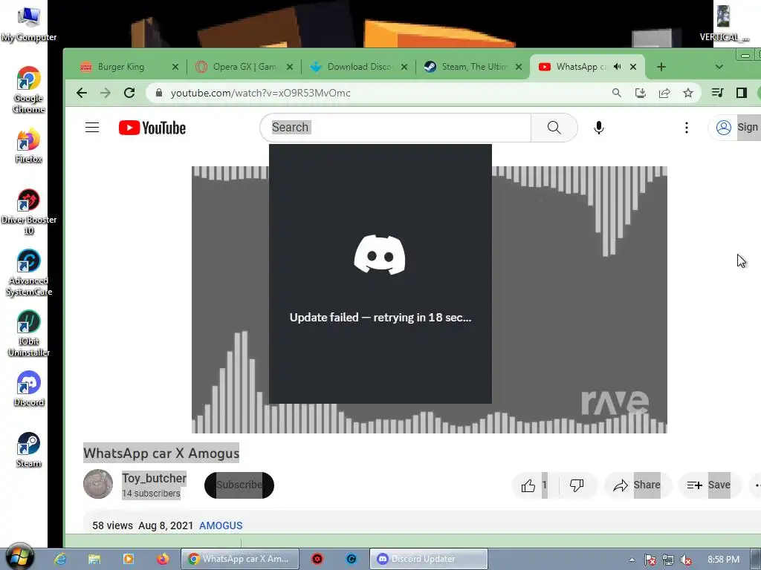761x570 pixels.
Task: Reload the YouTube page
Action: pos(129,93)
